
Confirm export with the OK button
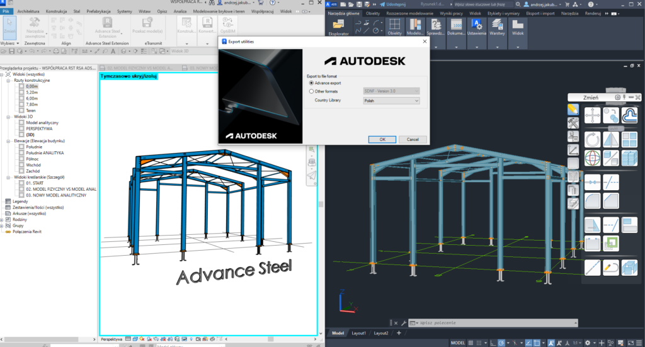(x=382, y=139)
